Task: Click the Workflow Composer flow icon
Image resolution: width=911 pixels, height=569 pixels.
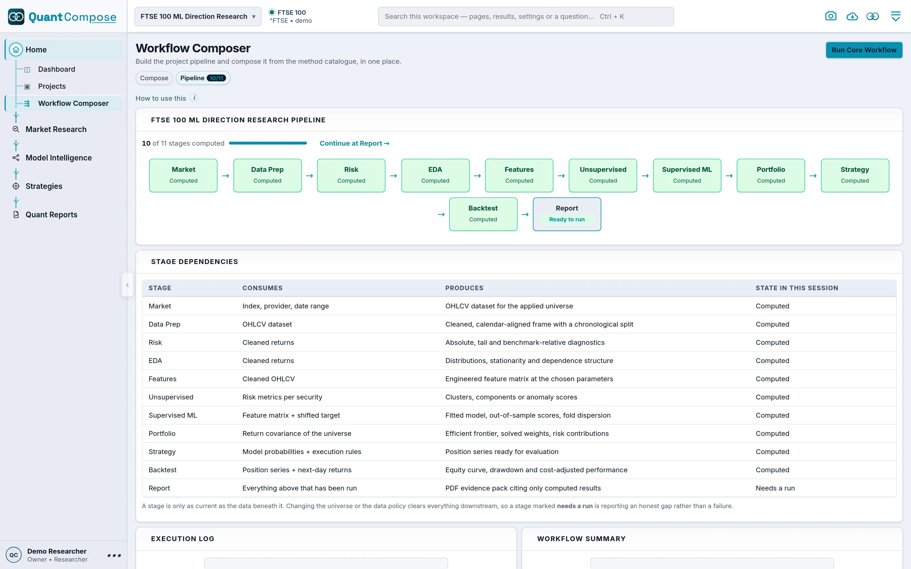Action: pyautogui.click(x=27, y=104)
